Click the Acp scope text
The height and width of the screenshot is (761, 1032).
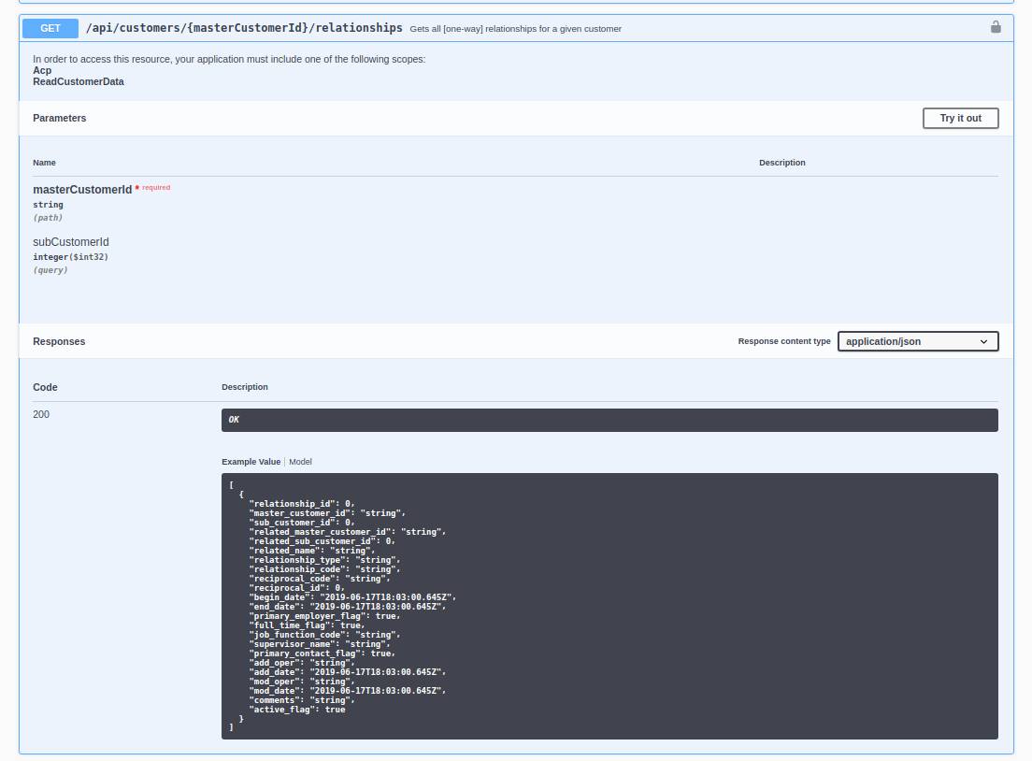[x=42, y=70]
